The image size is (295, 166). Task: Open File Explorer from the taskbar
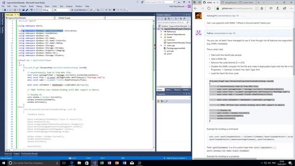point(79,163)
